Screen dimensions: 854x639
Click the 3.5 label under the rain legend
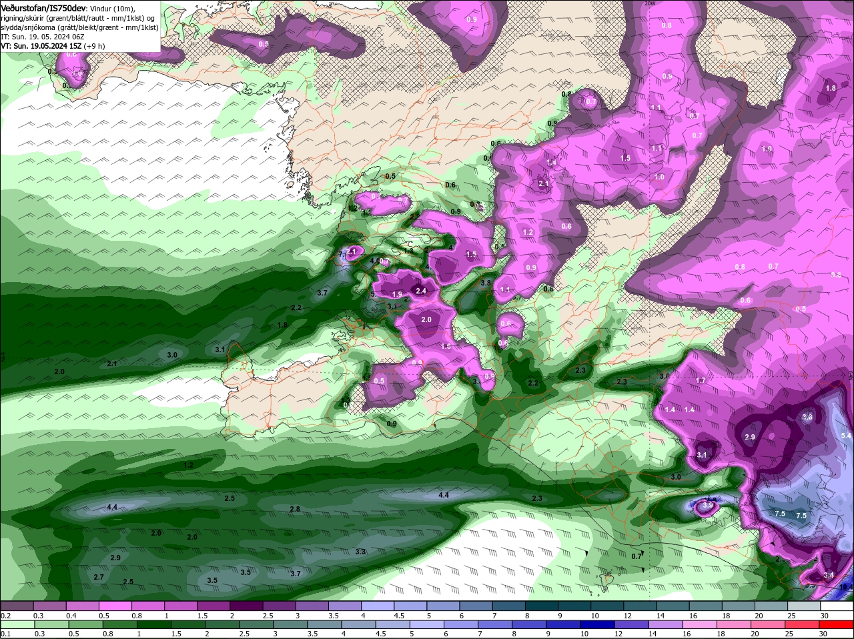tap(312, 634)
